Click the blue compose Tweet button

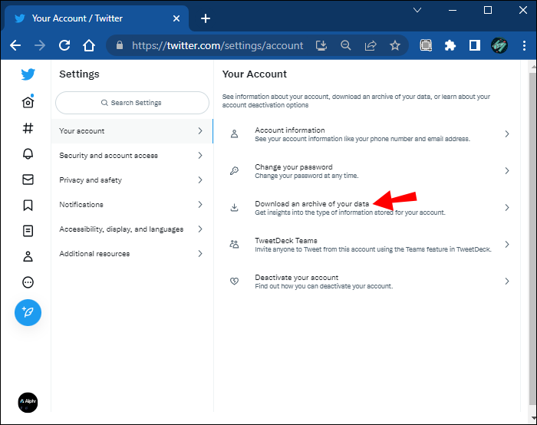[28, 312]
